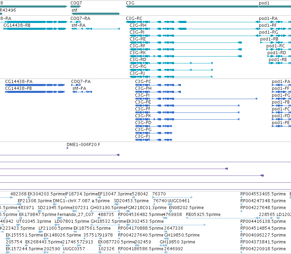291x254 pixels.
Task: Select transcript pod1-RE
Action: [278, 60]
